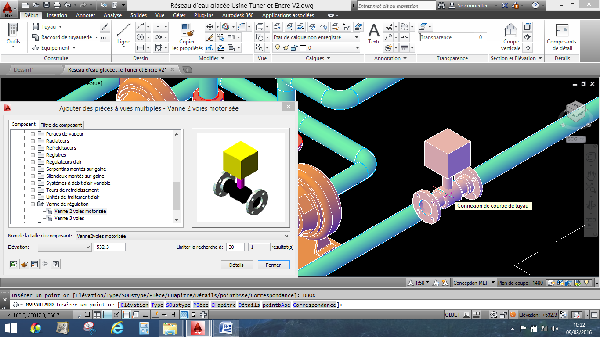This screenshot has height=337, width=600.
Task: Click the zoom extents icon in Vue
Action: pos(260,48)
